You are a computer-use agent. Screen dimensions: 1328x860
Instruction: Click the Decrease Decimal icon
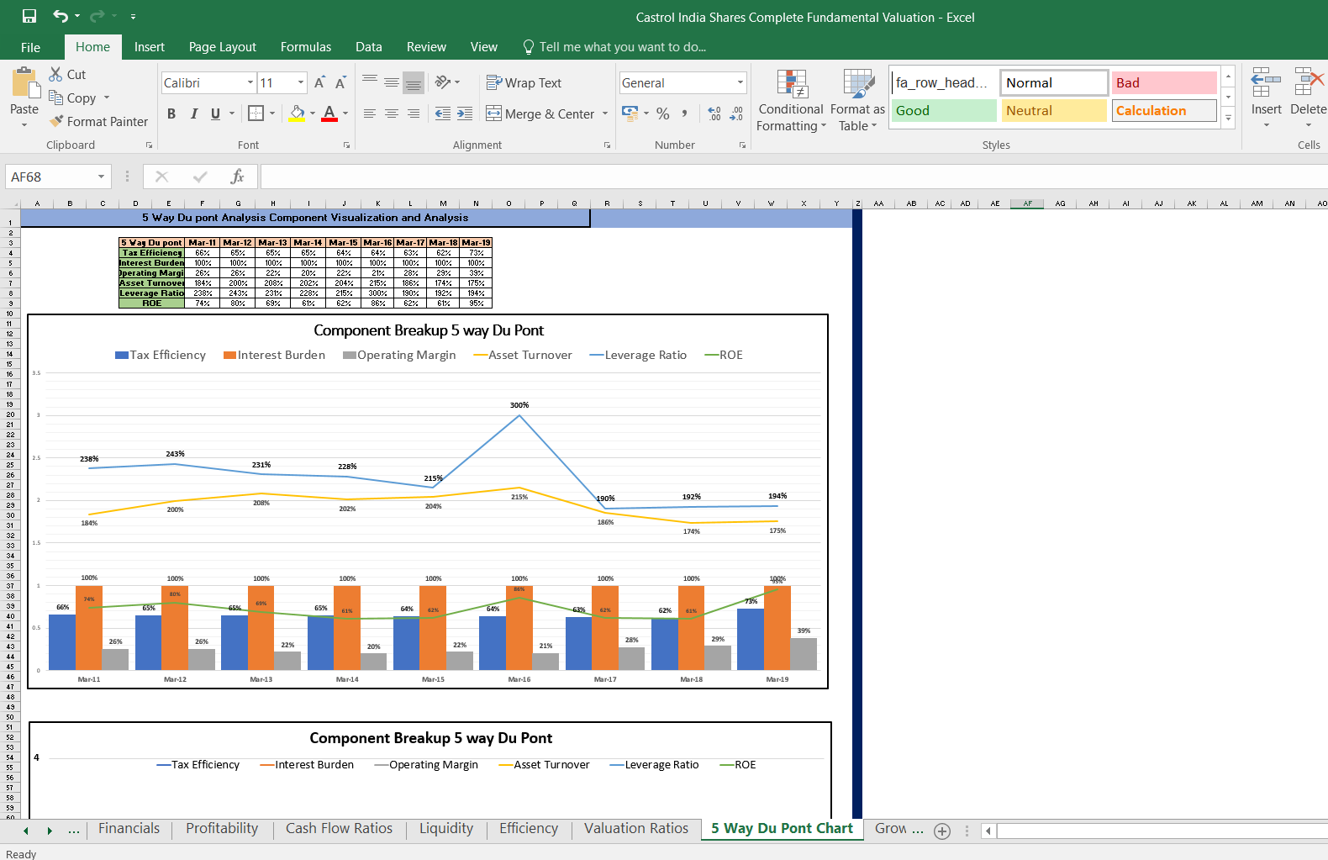click(736, 113)
